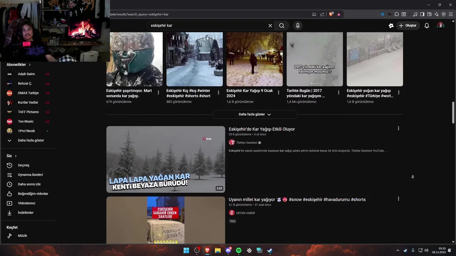Open the ERTAN HABER channel link
This screenshot has width=456, height=256.
245,213
